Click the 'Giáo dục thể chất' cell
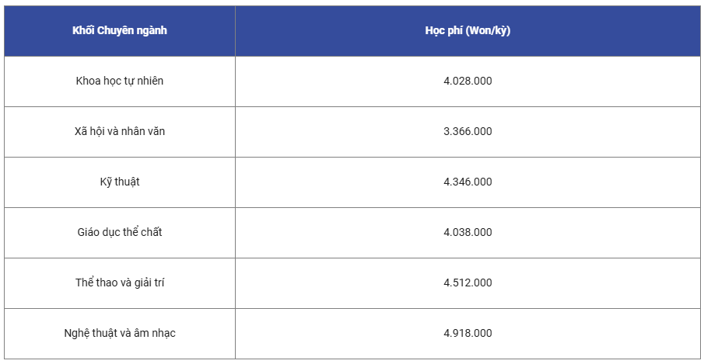The image size is (704, 364). (120, 232)
